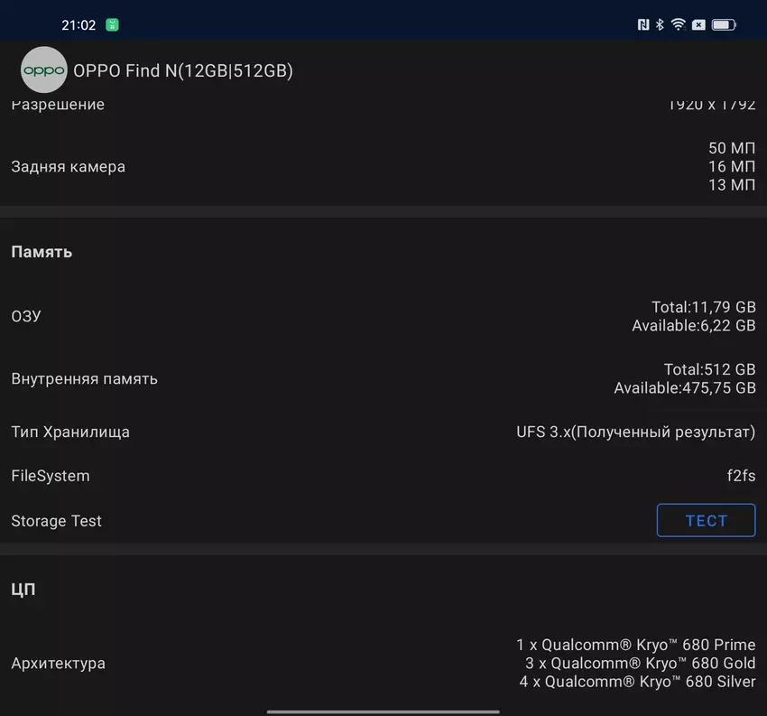This screenshot has width=767, height=716.
Task: Tap the OPPO Find N(12GB|512GB) title
Action: (183, 70)
